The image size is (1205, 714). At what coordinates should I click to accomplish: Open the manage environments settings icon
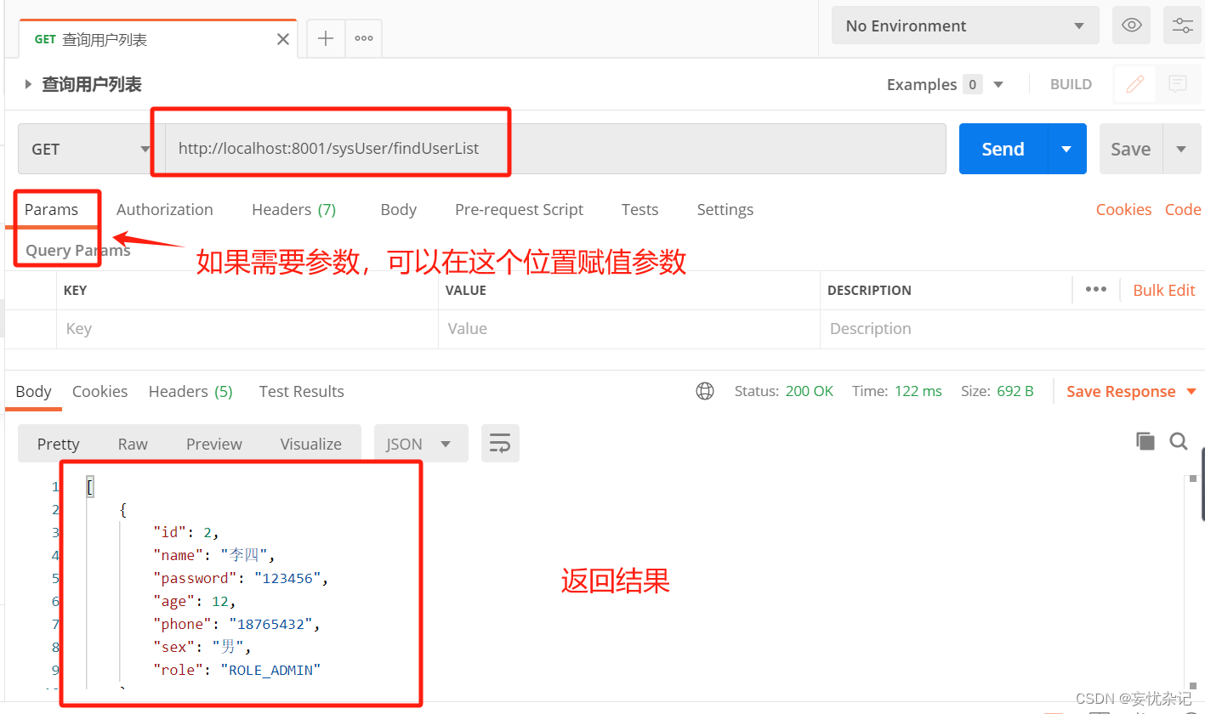1182,25
